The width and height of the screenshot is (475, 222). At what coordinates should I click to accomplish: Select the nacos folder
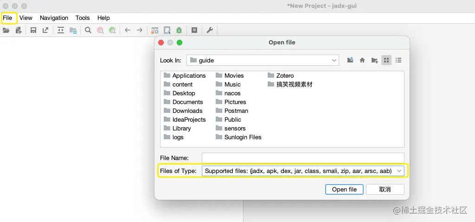click(x=228, y=93)
